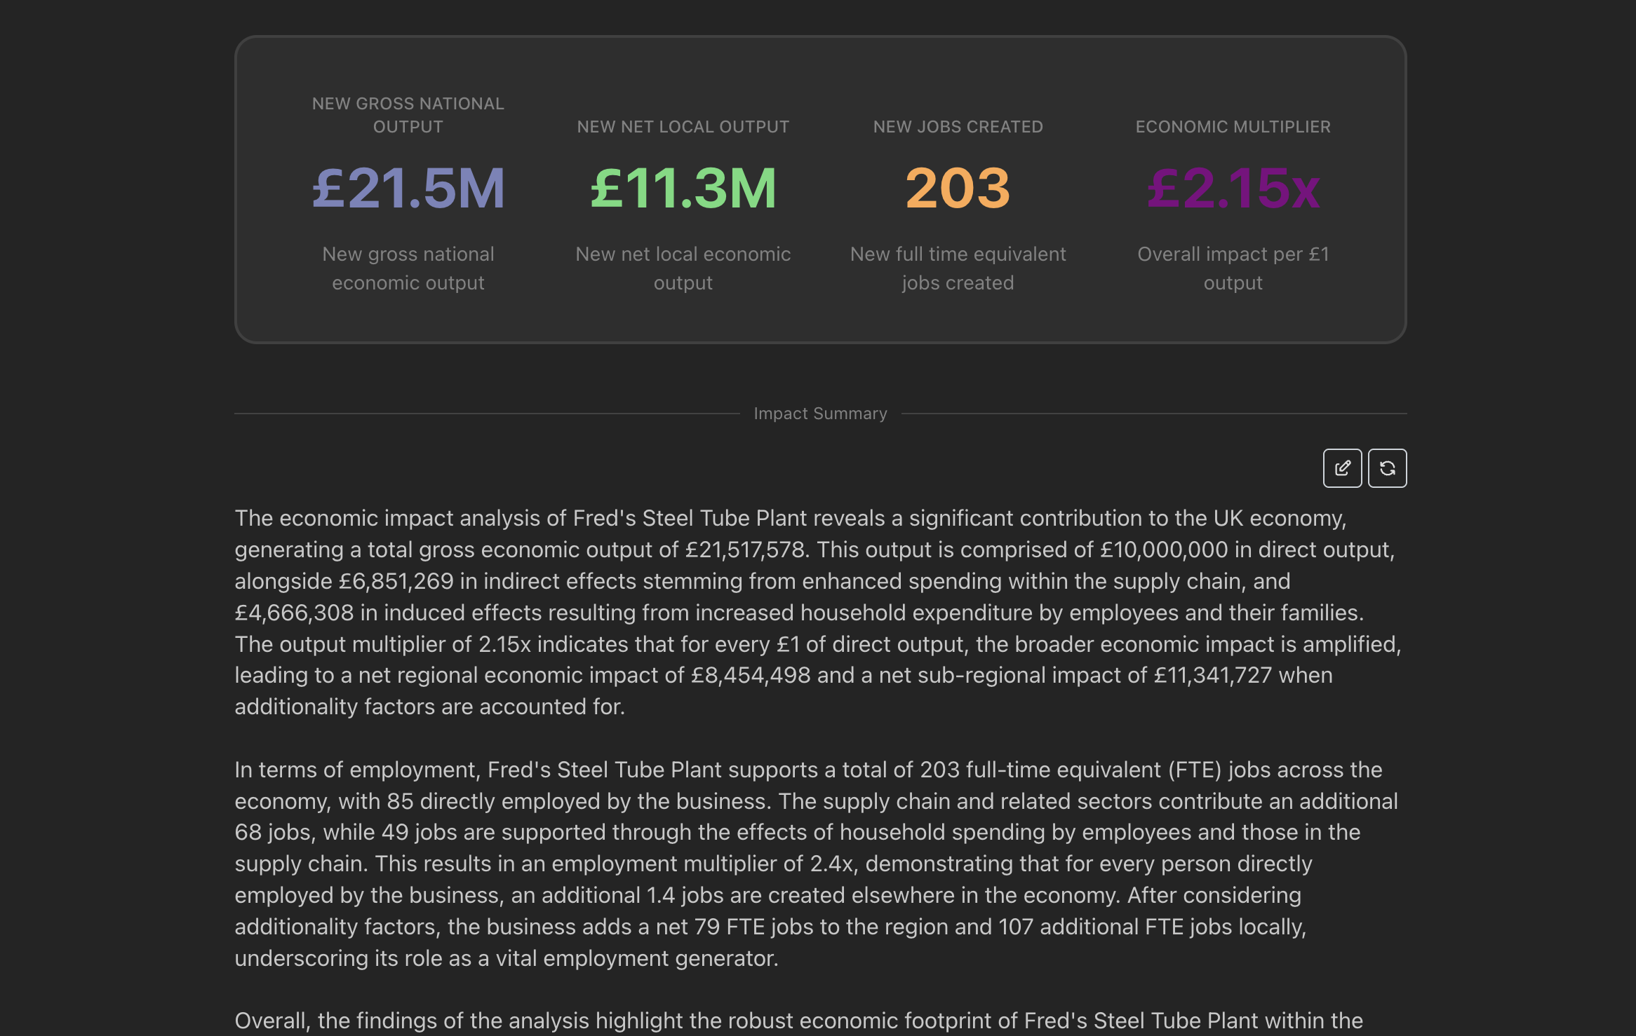Click 'New full time equivalent jobs created' caption
Viewport: 1636px width, 1036px height.
point(958,268)
